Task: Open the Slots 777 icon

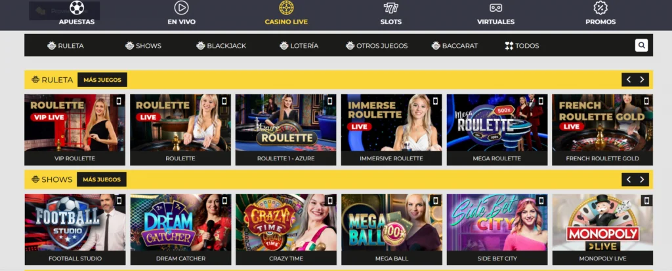Action: click(391, 8)
